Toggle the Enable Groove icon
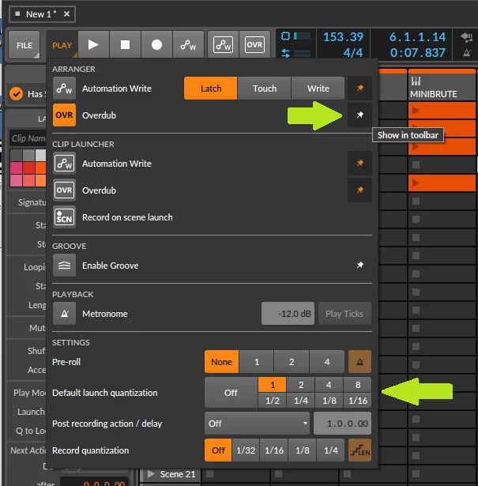This screenshot has height=486, width=478. pyautogui.click(x=64, y=265)
